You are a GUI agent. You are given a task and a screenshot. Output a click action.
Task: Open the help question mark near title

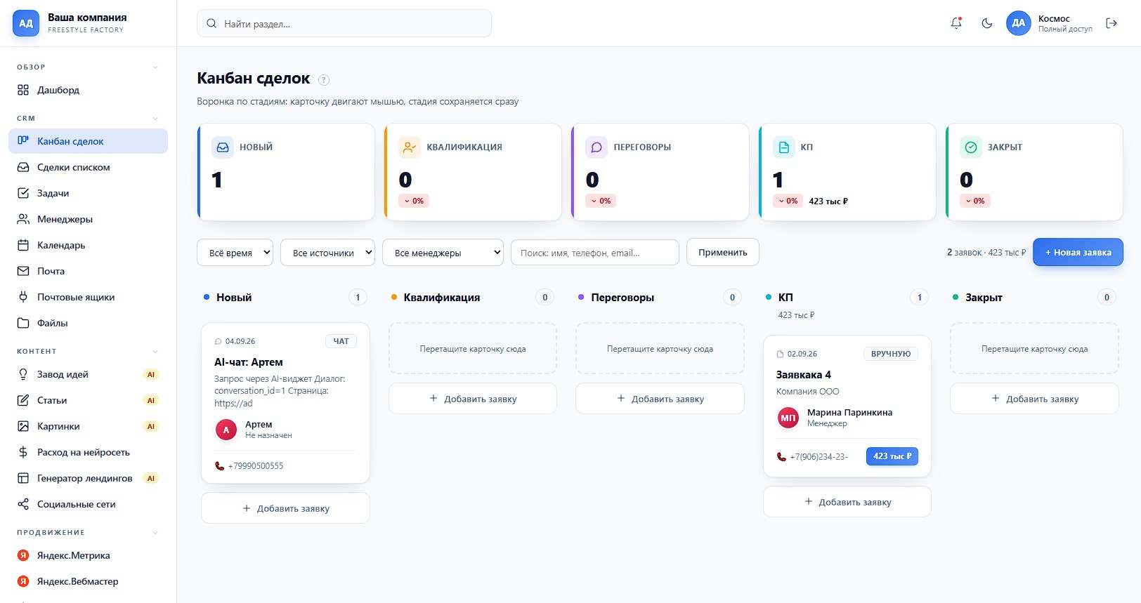324,80
